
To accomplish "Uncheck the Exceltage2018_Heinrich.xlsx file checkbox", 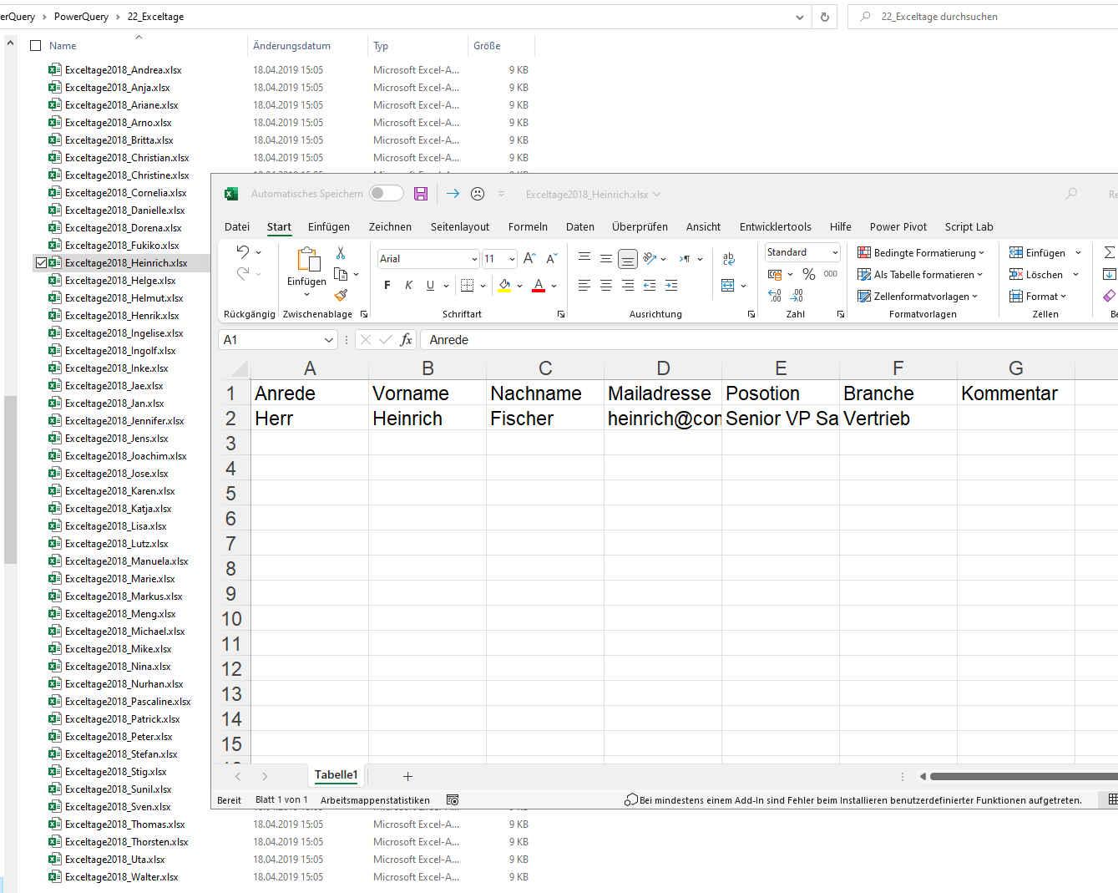I will click(x=41, y=263).
